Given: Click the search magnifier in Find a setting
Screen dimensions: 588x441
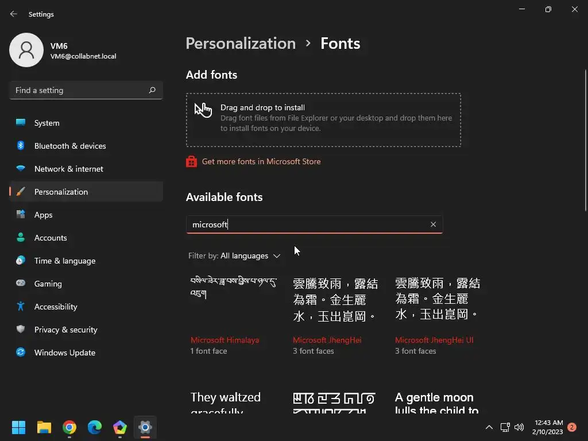Looking at the screenshot, I should click(x=152, y=90).
